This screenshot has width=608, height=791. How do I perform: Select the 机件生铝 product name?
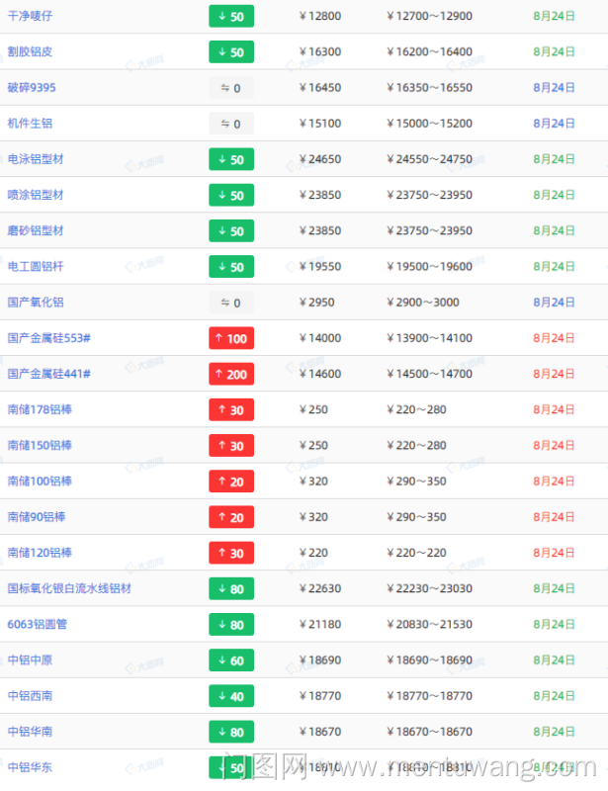click(x=30, y=124)
